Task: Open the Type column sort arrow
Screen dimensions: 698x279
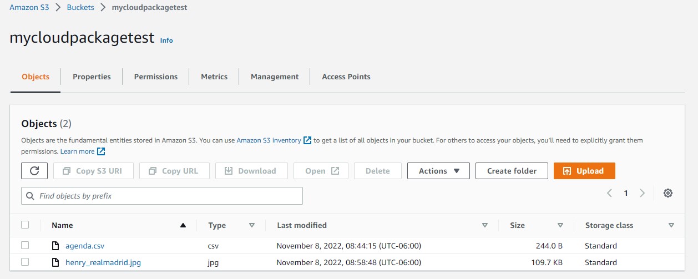Action: point(251,225)
